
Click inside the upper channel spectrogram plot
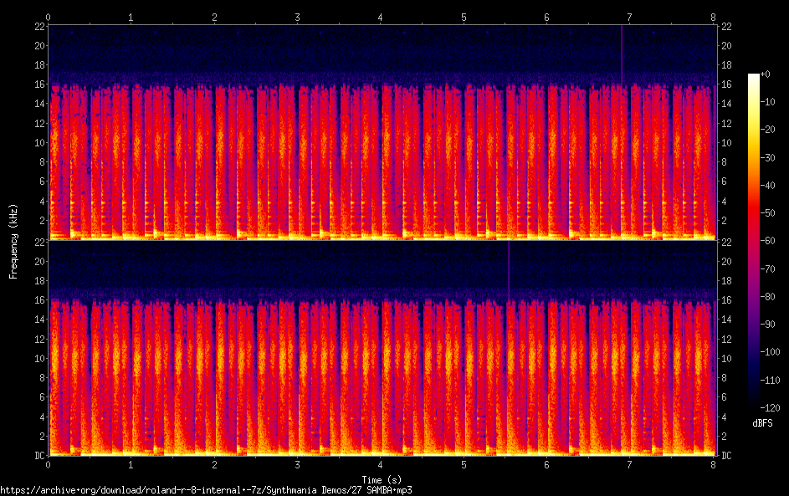[x=382, y=132]
